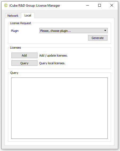Image resolution: width=120 pixels, height=151 pixels.
Task: Click inside the Query results text area
Action: pos(59,108)
